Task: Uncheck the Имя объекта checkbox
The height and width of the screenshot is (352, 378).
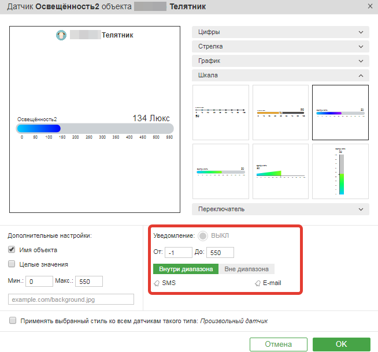Action: coord(12,250)
